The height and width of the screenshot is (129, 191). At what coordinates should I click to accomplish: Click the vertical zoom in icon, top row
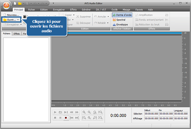[x=100, y=112]
